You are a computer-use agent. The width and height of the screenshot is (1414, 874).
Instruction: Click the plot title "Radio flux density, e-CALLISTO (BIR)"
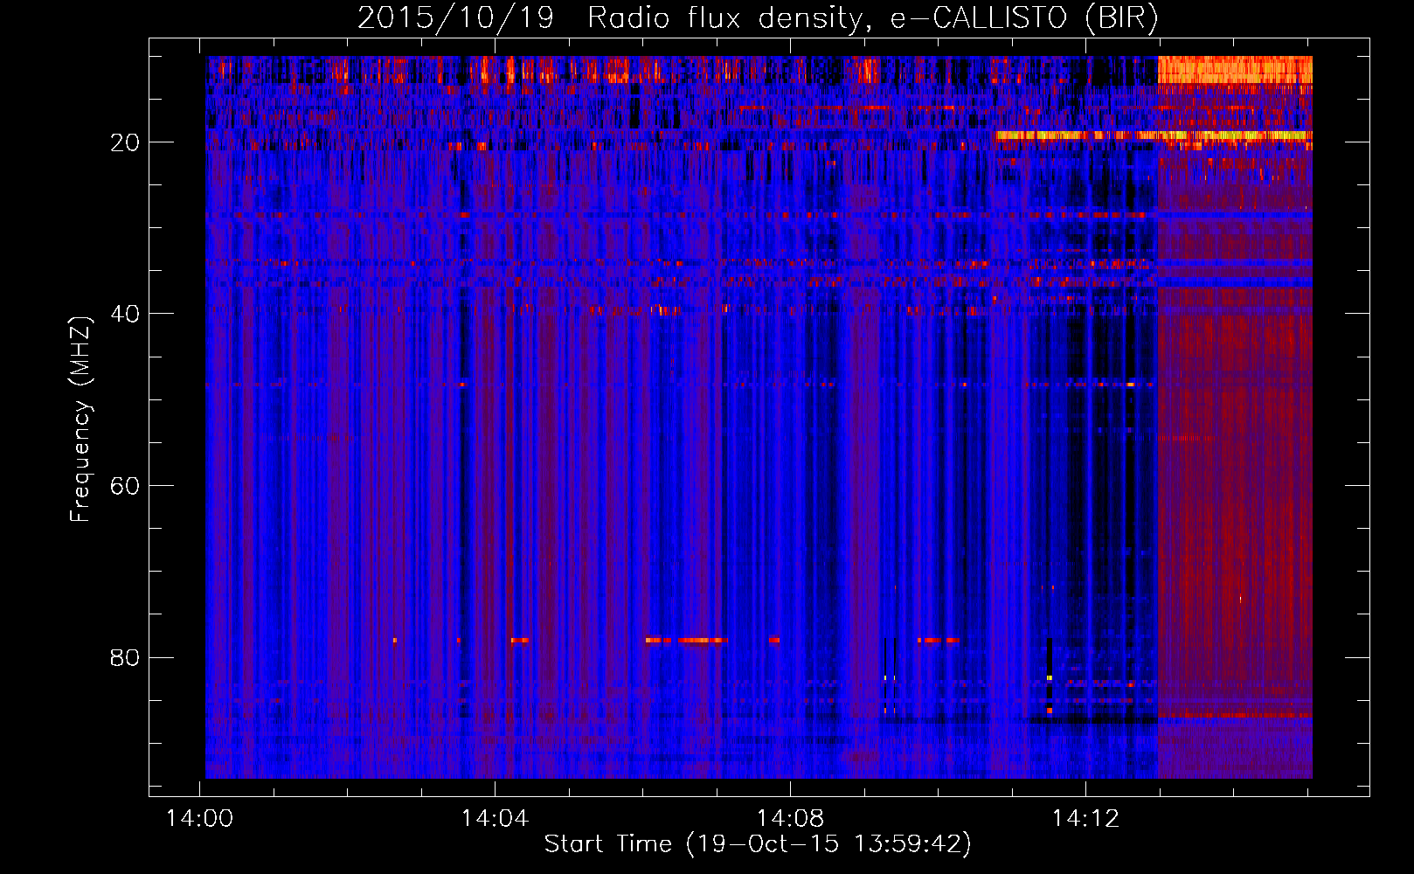[x=873, y=18]
